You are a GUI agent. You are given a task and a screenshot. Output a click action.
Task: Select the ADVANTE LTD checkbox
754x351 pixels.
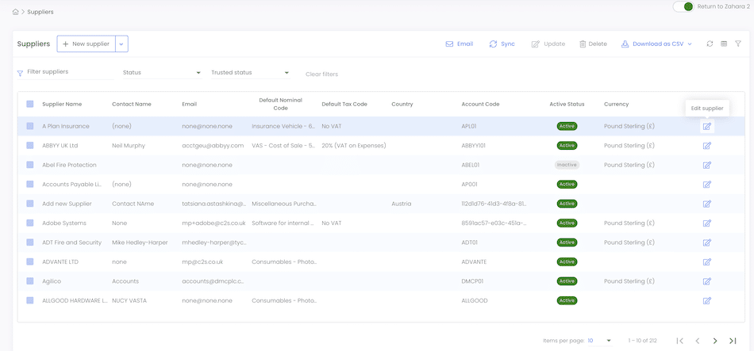click(30, 261)
